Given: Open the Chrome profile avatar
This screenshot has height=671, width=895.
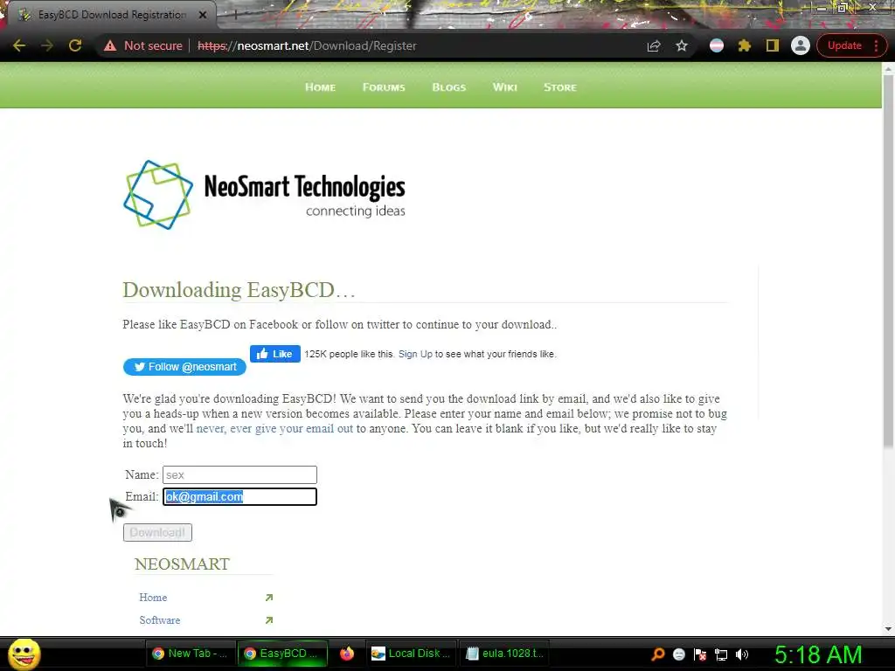Looking at the screenshot, I should tap(801, 45).
